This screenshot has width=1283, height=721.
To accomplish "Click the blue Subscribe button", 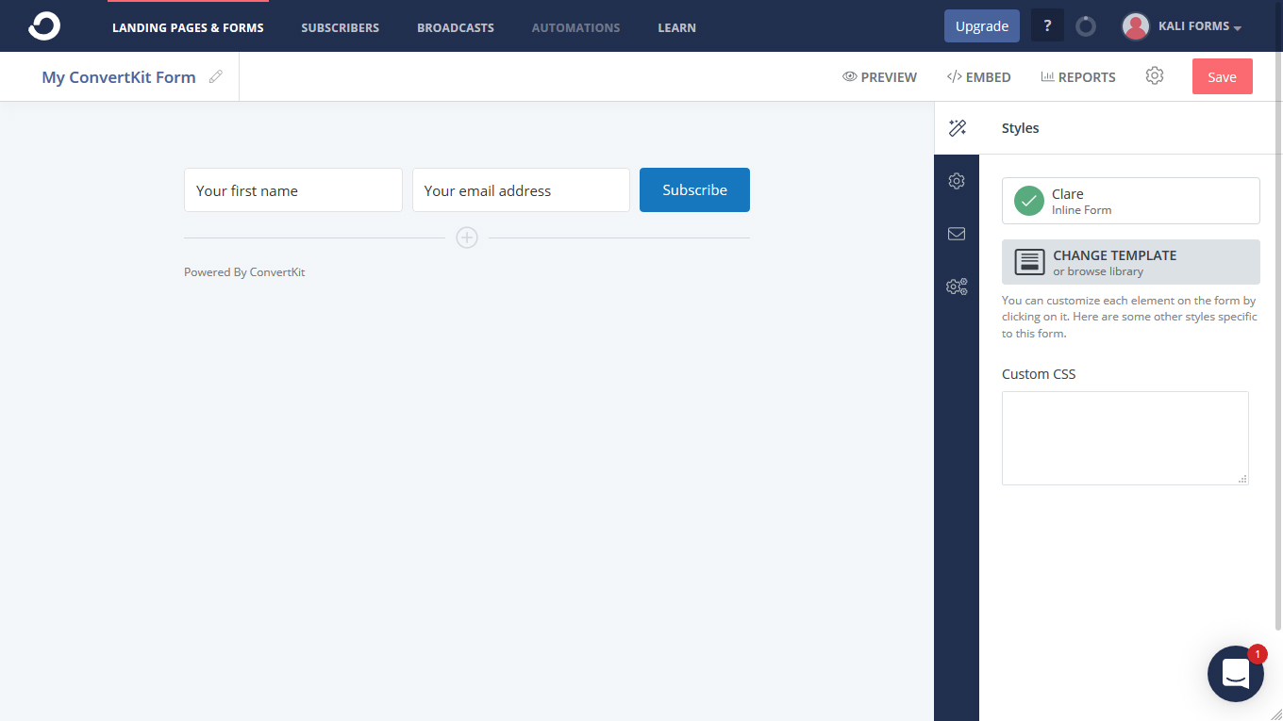I will (694, 189).
